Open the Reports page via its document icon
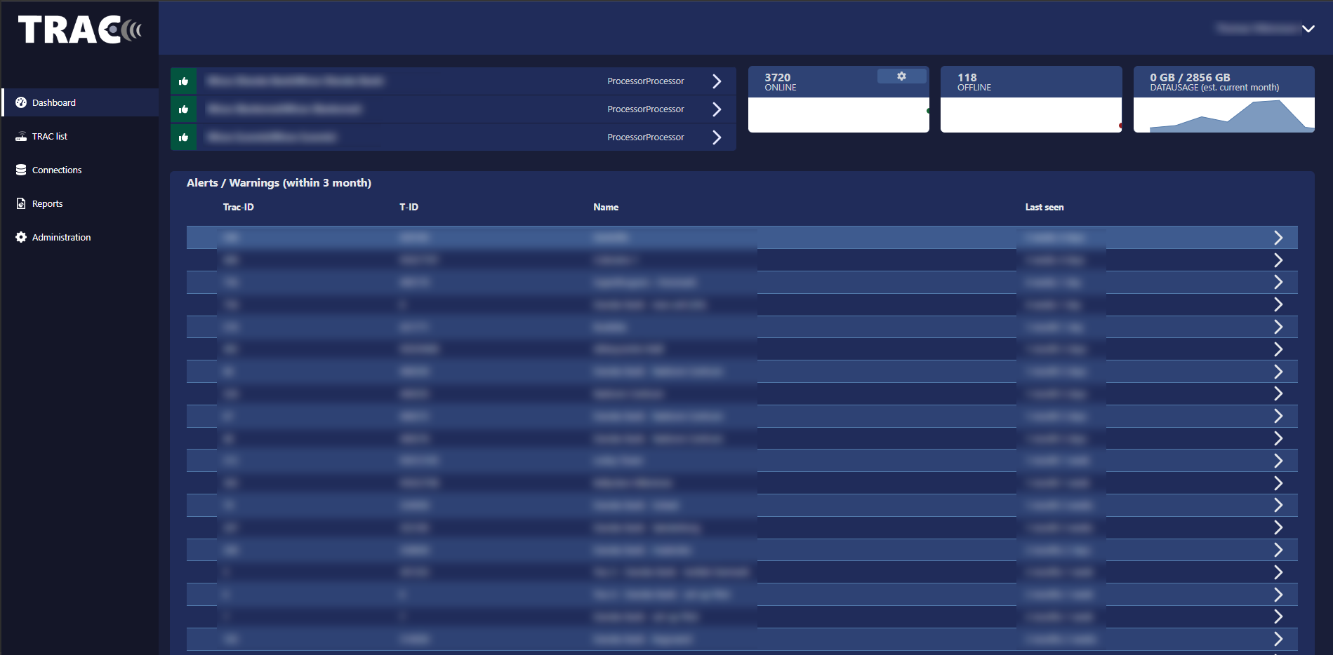This screenshot has width=1333, height=655. coord(22,203)
